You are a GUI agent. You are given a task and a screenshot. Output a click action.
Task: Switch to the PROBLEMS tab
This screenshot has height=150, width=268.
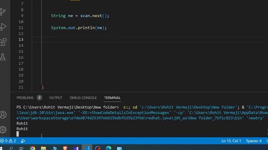[x=25, y=98]
